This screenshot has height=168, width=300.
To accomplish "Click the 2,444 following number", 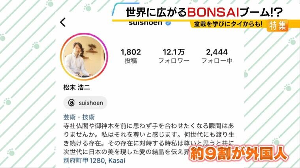I will pyautogui.click(x=217, y=52).
